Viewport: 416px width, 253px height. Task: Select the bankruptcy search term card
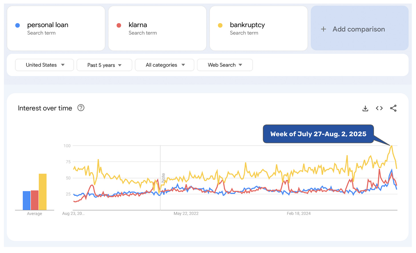[x=259, y=29]
